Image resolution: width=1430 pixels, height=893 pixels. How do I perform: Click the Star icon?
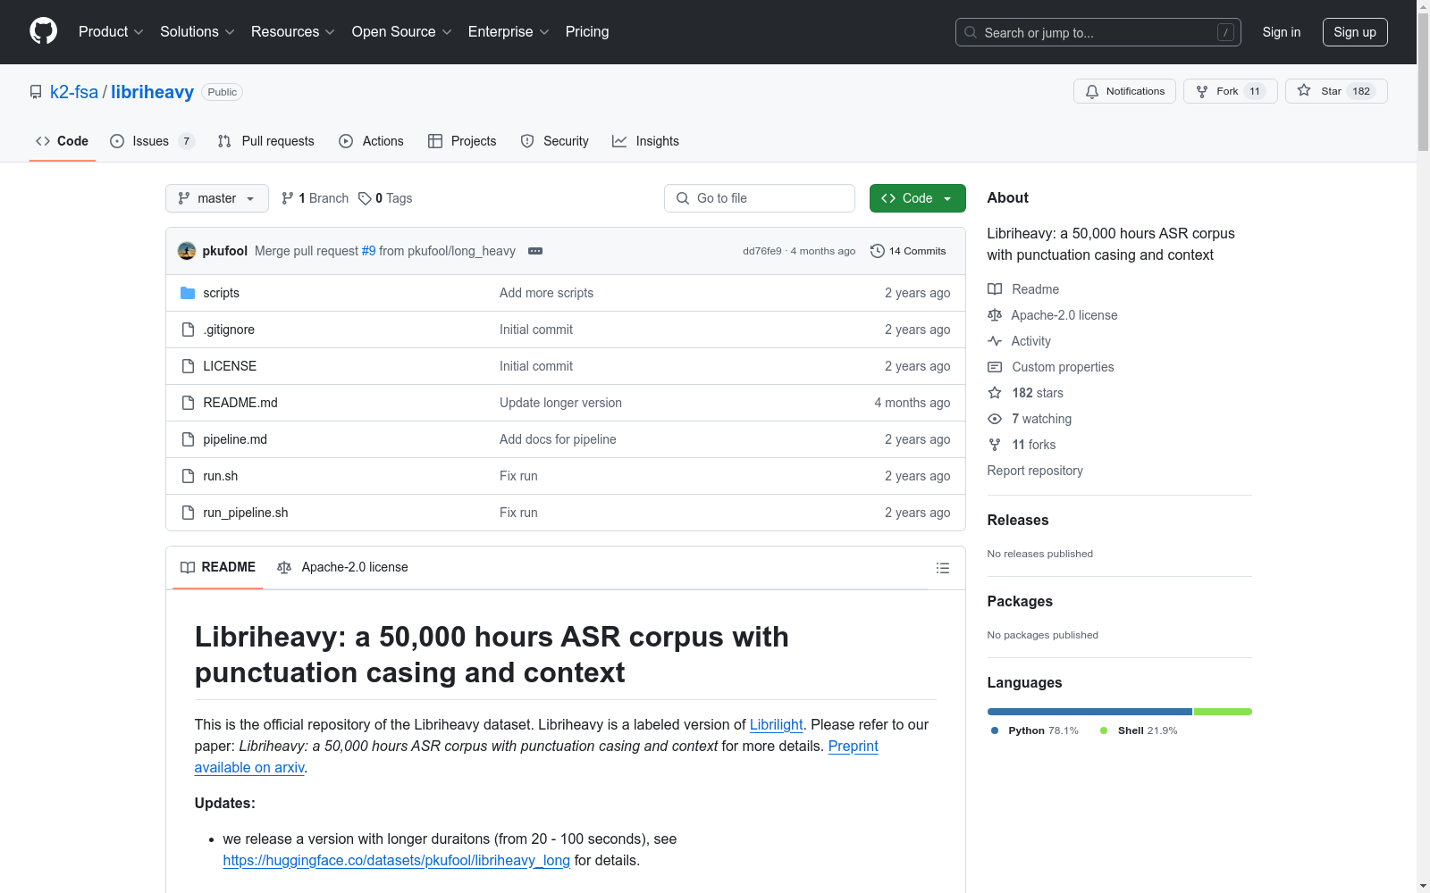(1304, 91)
